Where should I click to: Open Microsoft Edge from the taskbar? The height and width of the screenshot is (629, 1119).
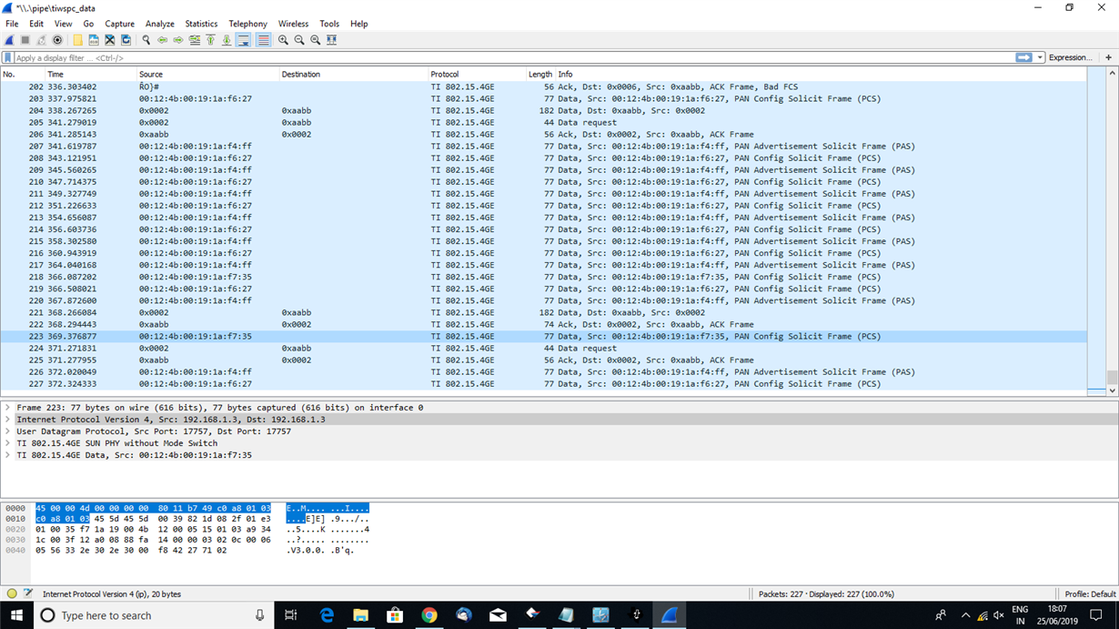[327, 615]
